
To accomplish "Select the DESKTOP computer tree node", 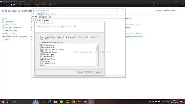I will point(43,20).
